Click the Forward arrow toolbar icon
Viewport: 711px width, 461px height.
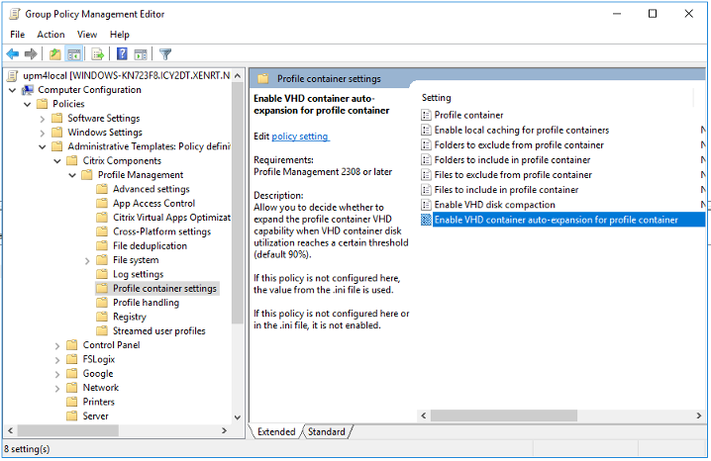coord(31,53)
